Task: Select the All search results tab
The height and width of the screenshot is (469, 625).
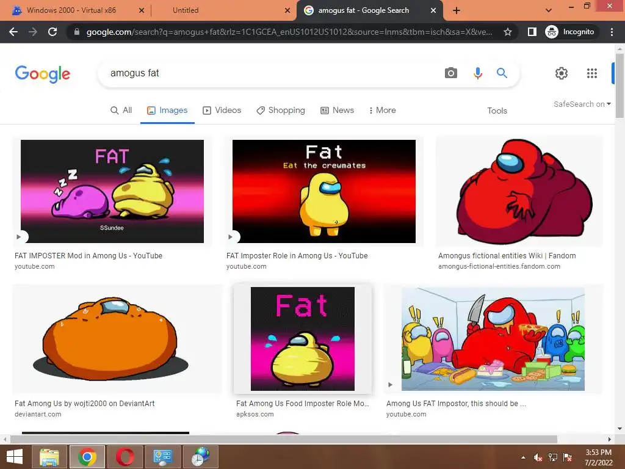Action: click(121, 111)
